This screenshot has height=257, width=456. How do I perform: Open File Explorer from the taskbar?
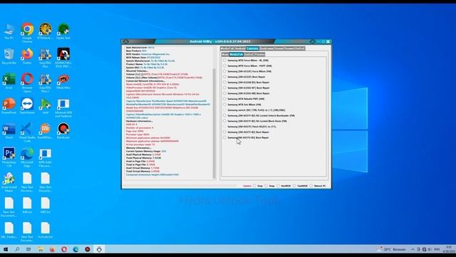(x=41, y=249)
